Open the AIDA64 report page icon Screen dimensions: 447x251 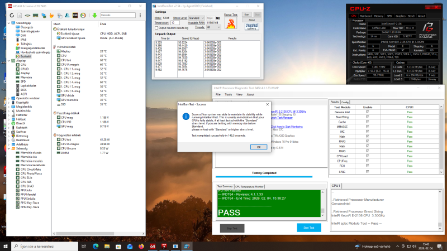click(x=20, y=16)
